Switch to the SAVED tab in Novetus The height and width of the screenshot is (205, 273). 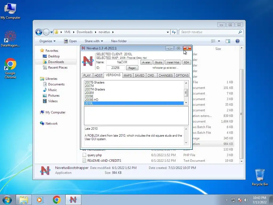[140, 76]
